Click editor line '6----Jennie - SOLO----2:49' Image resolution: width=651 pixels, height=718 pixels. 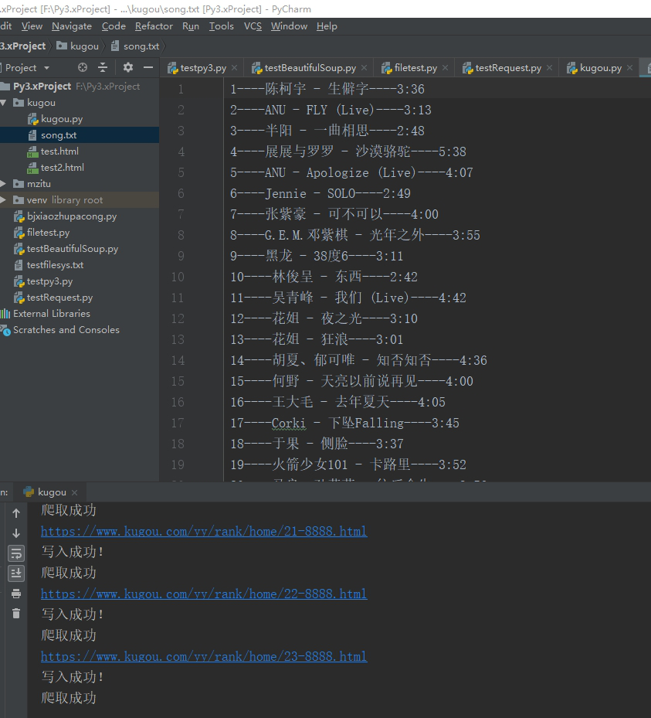[320, 193]
